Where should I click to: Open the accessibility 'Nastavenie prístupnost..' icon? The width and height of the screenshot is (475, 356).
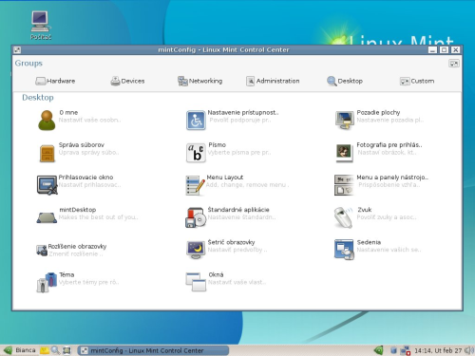pyautogui.click(x=196, y=121)
